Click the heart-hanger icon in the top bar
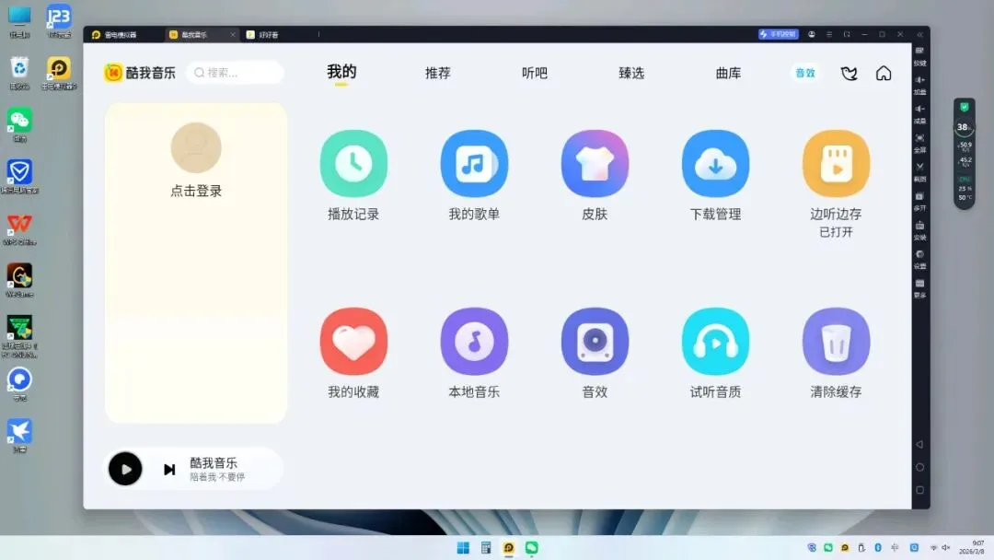994x560 pixels. 849,74
